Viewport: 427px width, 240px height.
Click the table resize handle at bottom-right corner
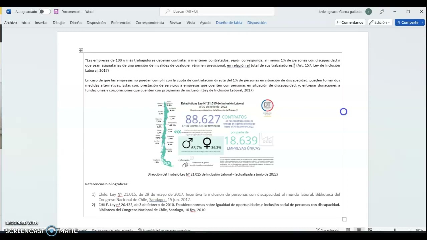(344, 219)
